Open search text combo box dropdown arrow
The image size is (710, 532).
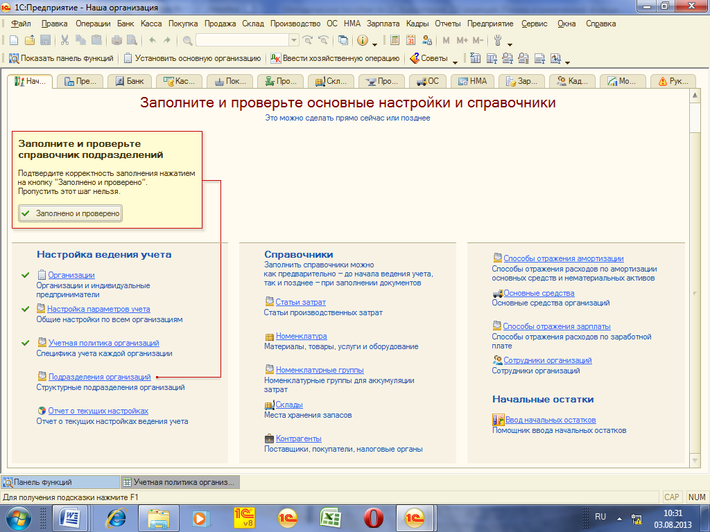(294, 40)
